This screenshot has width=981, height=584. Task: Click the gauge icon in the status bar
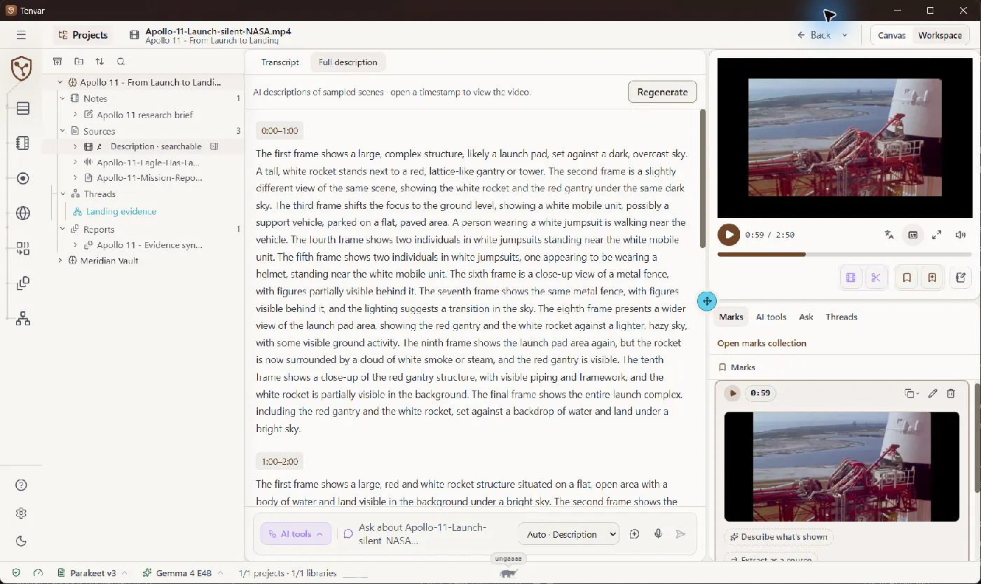coord(38,573)
